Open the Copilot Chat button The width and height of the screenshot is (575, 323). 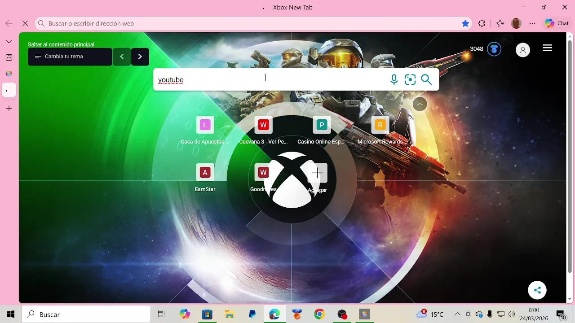tap(556, 23)
